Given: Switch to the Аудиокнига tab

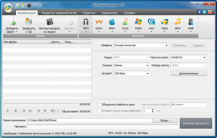Looking at the screenshot, I should [x=110, y=13].
